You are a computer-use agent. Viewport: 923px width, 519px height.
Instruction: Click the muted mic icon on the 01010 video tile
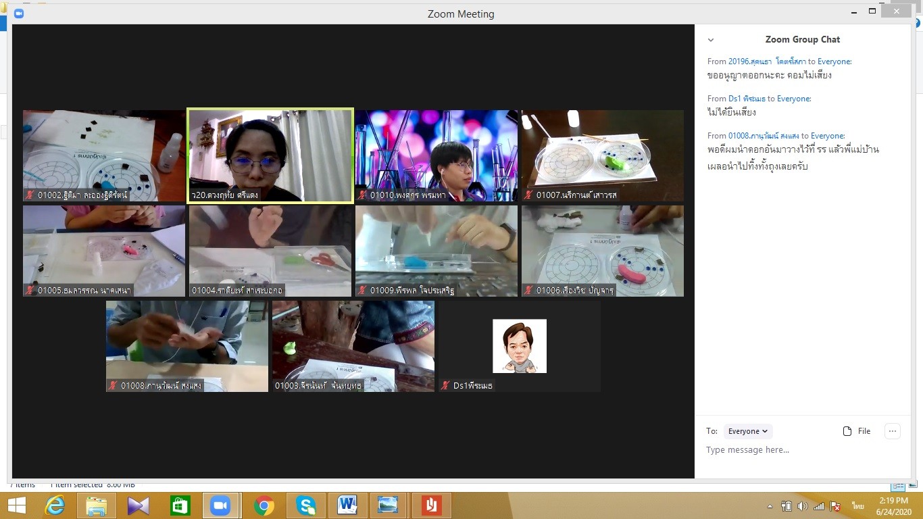(362, 195)
